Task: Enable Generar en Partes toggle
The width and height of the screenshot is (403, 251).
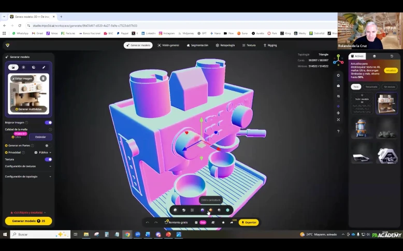Action: pos(47,145)
